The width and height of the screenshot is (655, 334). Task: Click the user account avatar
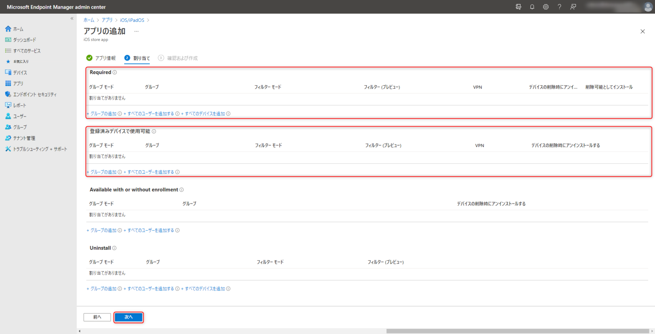click(x=648, y=7)
